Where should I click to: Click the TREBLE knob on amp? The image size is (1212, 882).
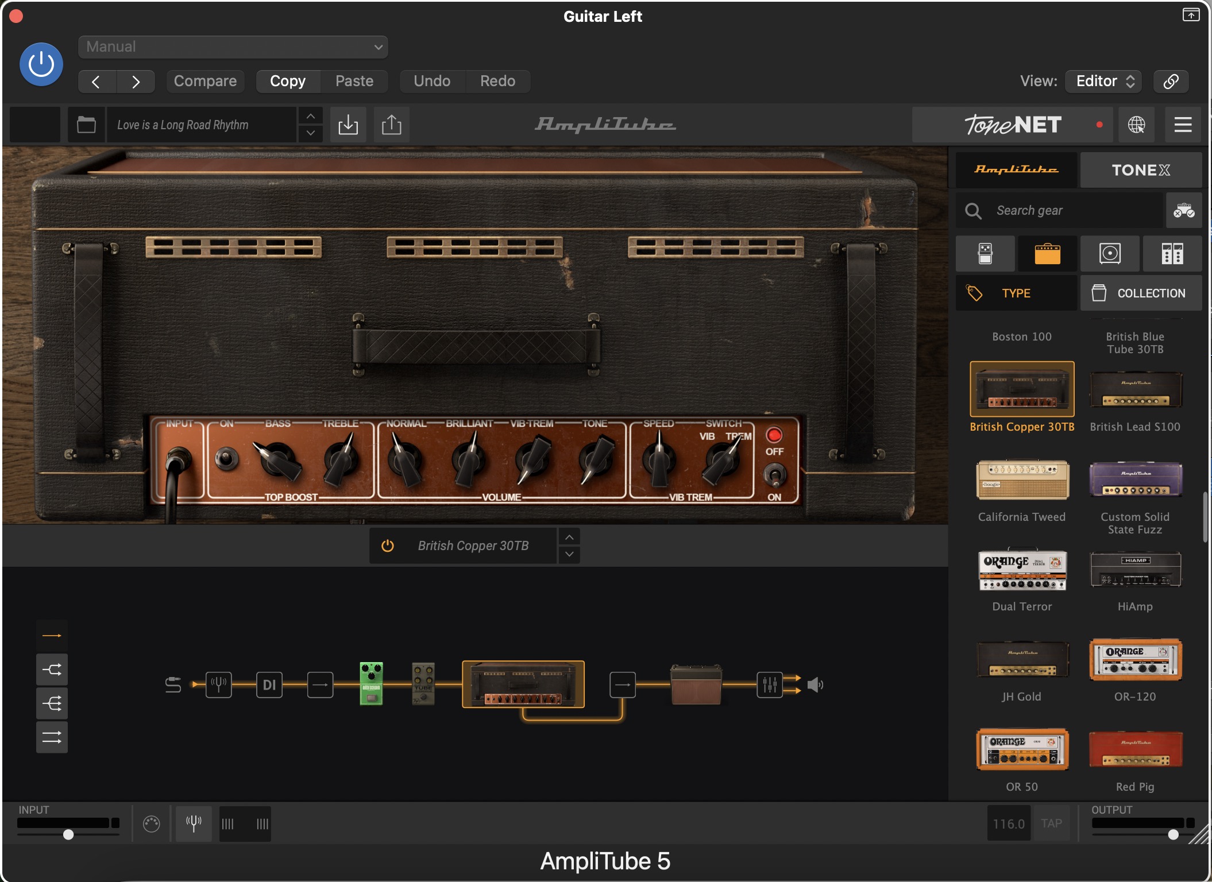[342, 459]
